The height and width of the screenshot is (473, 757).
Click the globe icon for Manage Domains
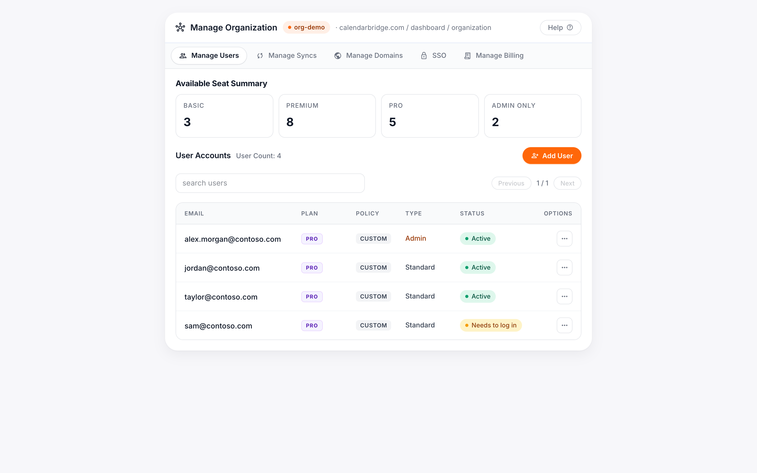coord(338,56)
